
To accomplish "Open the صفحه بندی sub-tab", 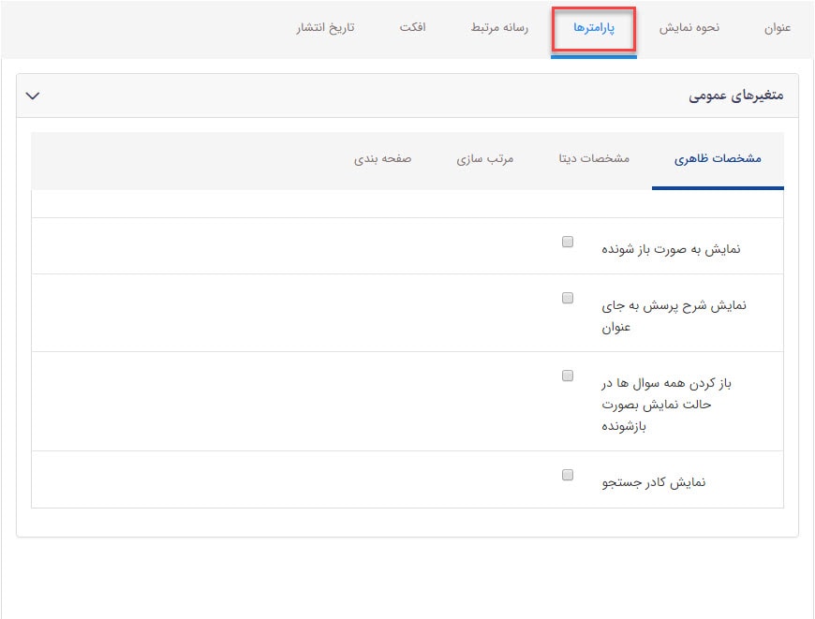I will click(382, 159).
